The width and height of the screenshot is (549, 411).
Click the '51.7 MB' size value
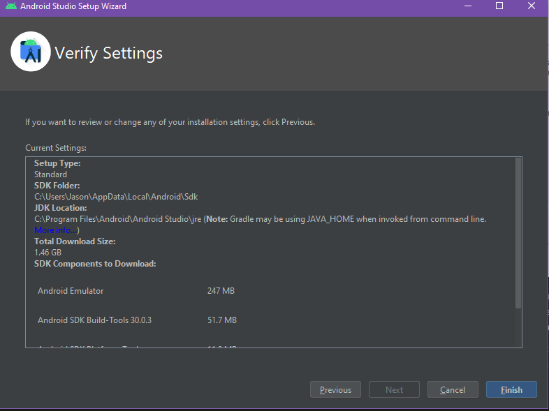[222, 320]
